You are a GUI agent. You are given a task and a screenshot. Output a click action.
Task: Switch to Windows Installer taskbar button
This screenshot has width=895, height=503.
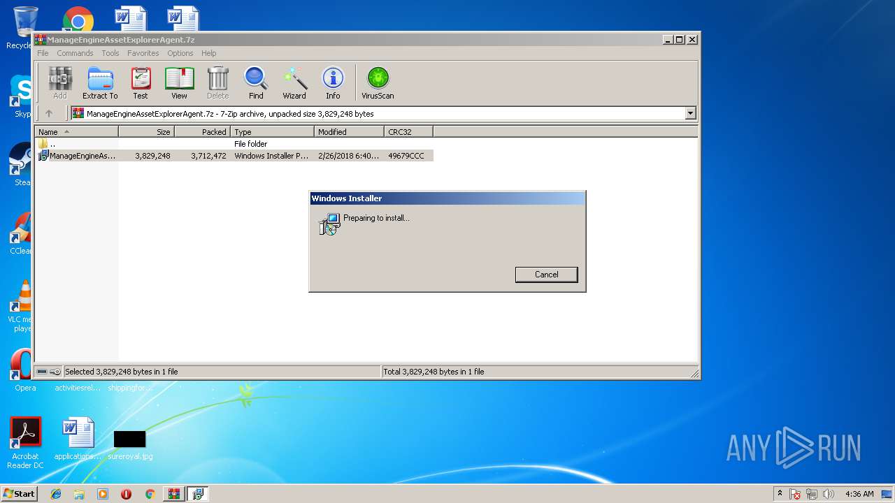[x=198, y=494]
